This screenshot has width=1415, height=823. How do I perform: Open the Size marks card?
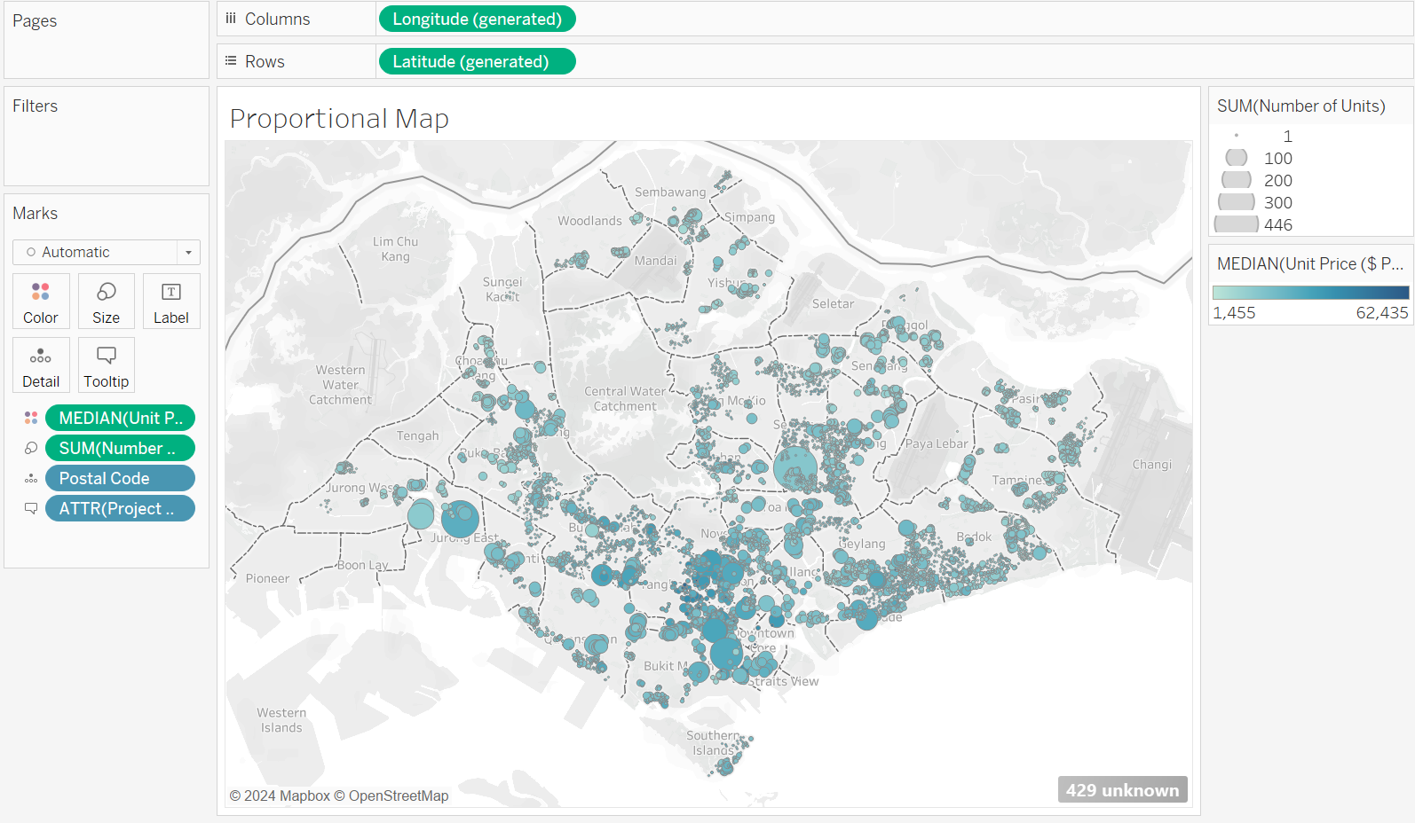point(106,302)
